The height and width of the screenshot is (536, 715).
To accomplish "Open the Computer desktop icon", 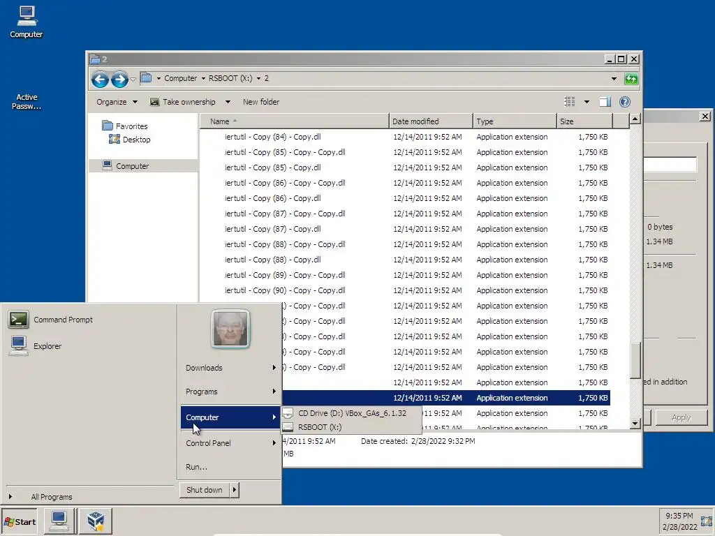I will pyautogui.click(x=27, y=22).
